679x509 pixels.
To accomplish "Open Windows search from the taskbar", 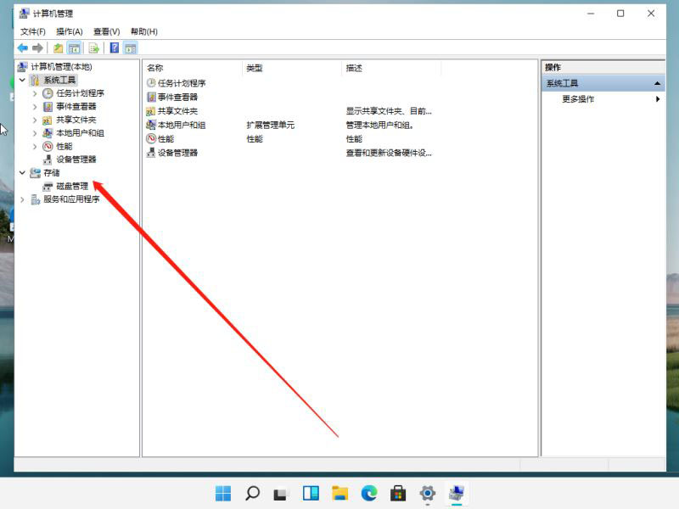I will [x=252, y=492].
